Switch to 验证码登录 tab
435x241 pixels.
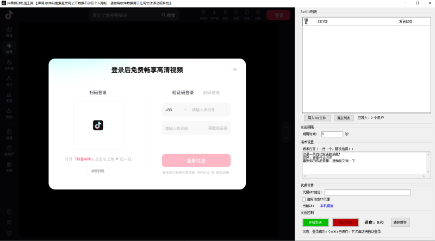183,92
